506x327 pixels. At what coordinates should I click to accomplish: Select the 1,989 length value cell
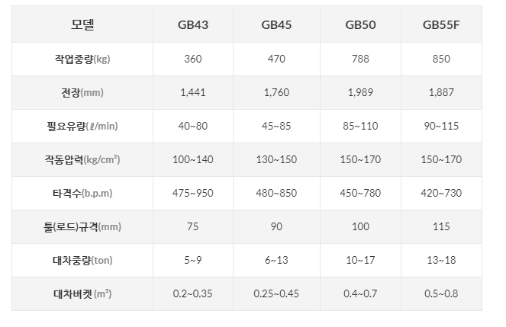(360, 92)
